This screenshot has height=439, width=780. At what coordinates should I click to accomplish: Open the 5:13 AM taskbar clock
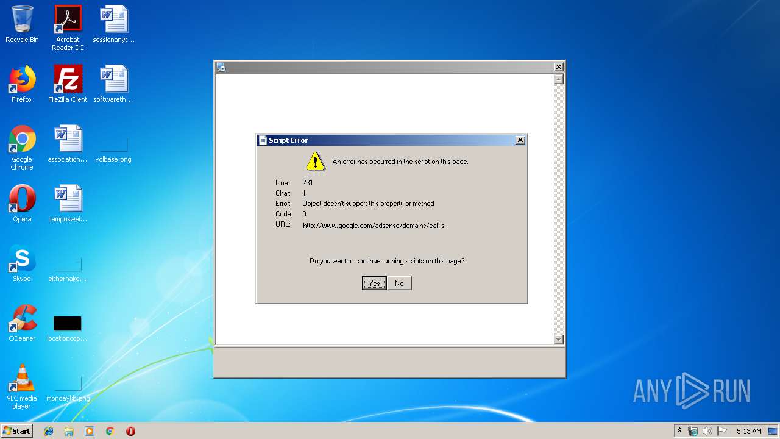tap(749, 431)
